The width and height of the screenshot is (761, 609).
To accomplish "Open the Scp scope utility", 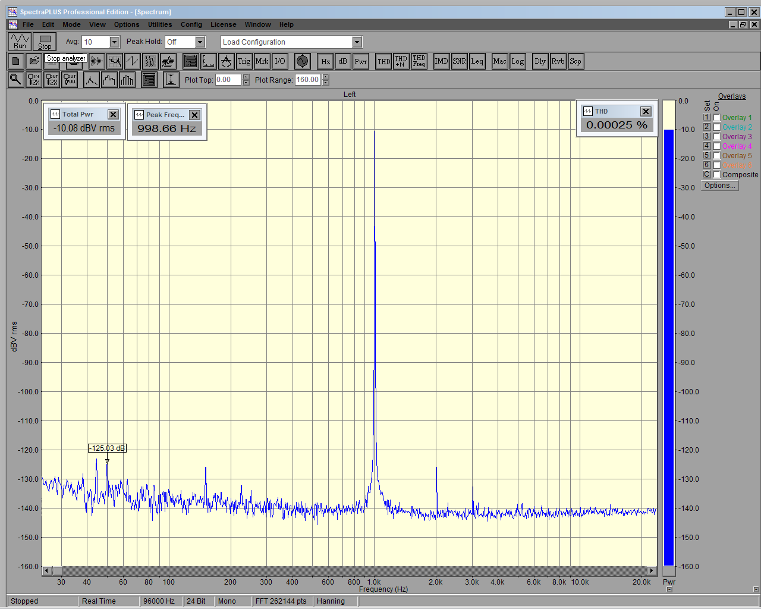I will 576,61.
